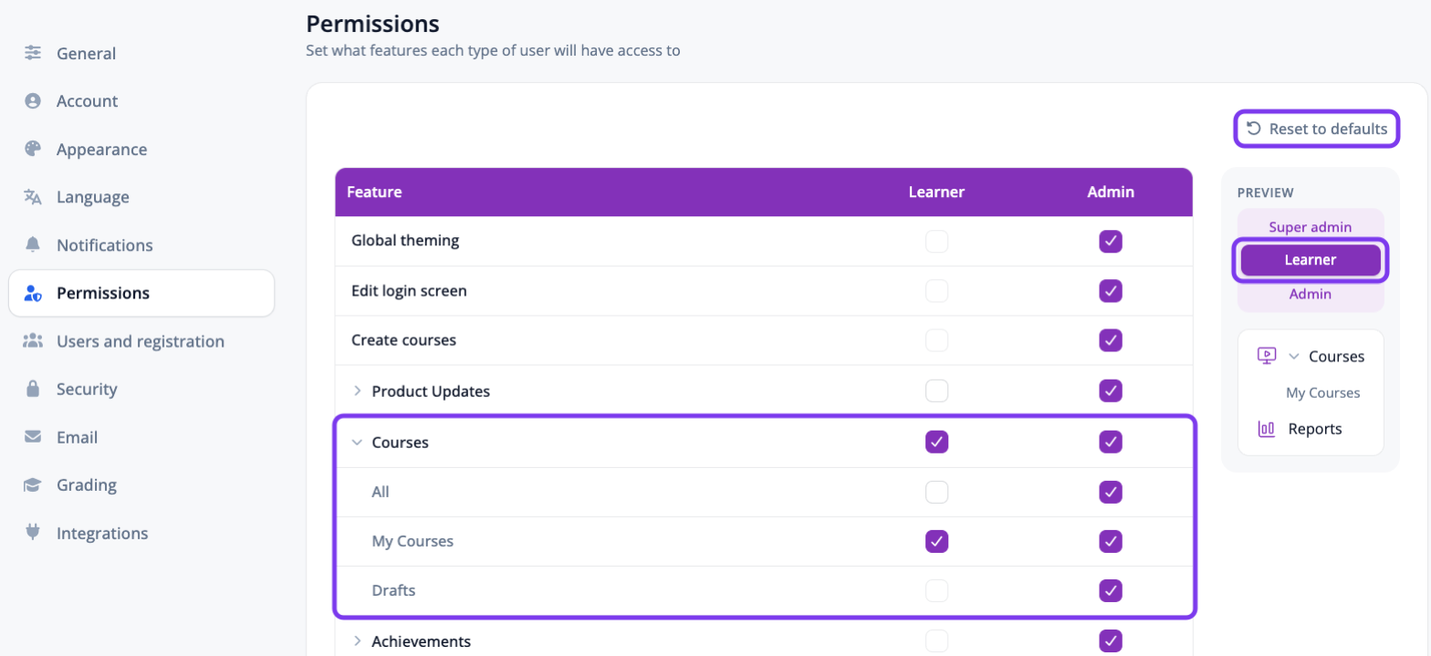Collapse Courses chevron in preview panel
This screenshot has height=656, width=1431.
(1293, 357)
